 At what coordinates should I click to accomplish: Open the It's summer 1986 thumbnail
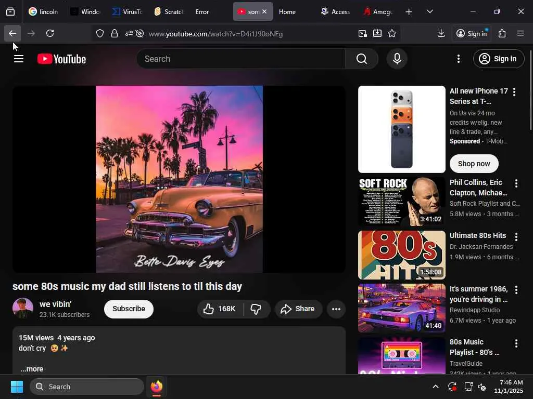coord(401,308)
